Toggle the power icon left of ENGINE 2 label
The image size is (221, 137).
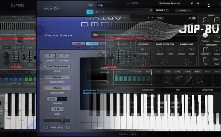click(151, 10)
